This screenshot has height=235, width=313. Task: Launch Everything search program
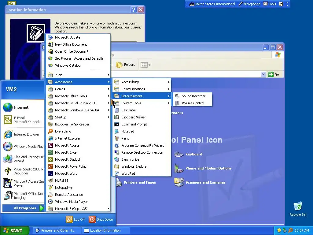(78, 131)
